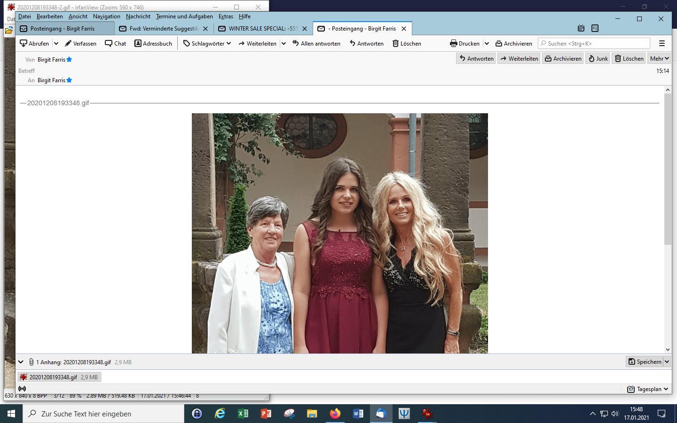Click the message pane vertical scrollbar
This screenshot has width=677, height=423.
668,219
